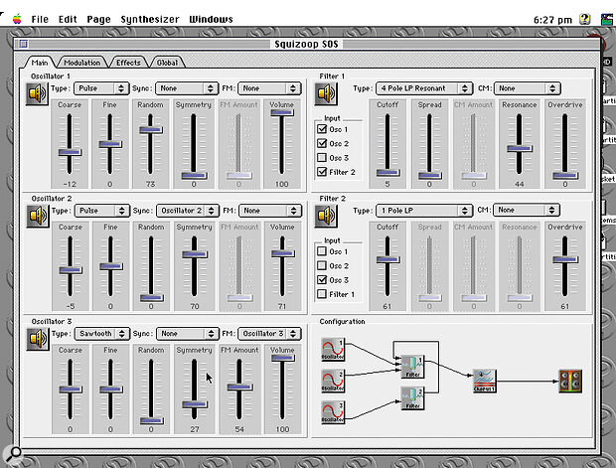Open the Apple menu
The height and width of the screenshot is (468, 616).
pos(17,19)
